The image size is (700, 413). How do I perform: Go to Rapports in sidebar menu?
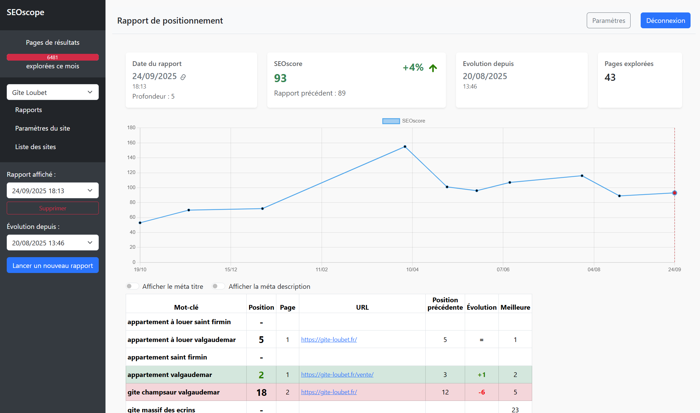point(29,110)
